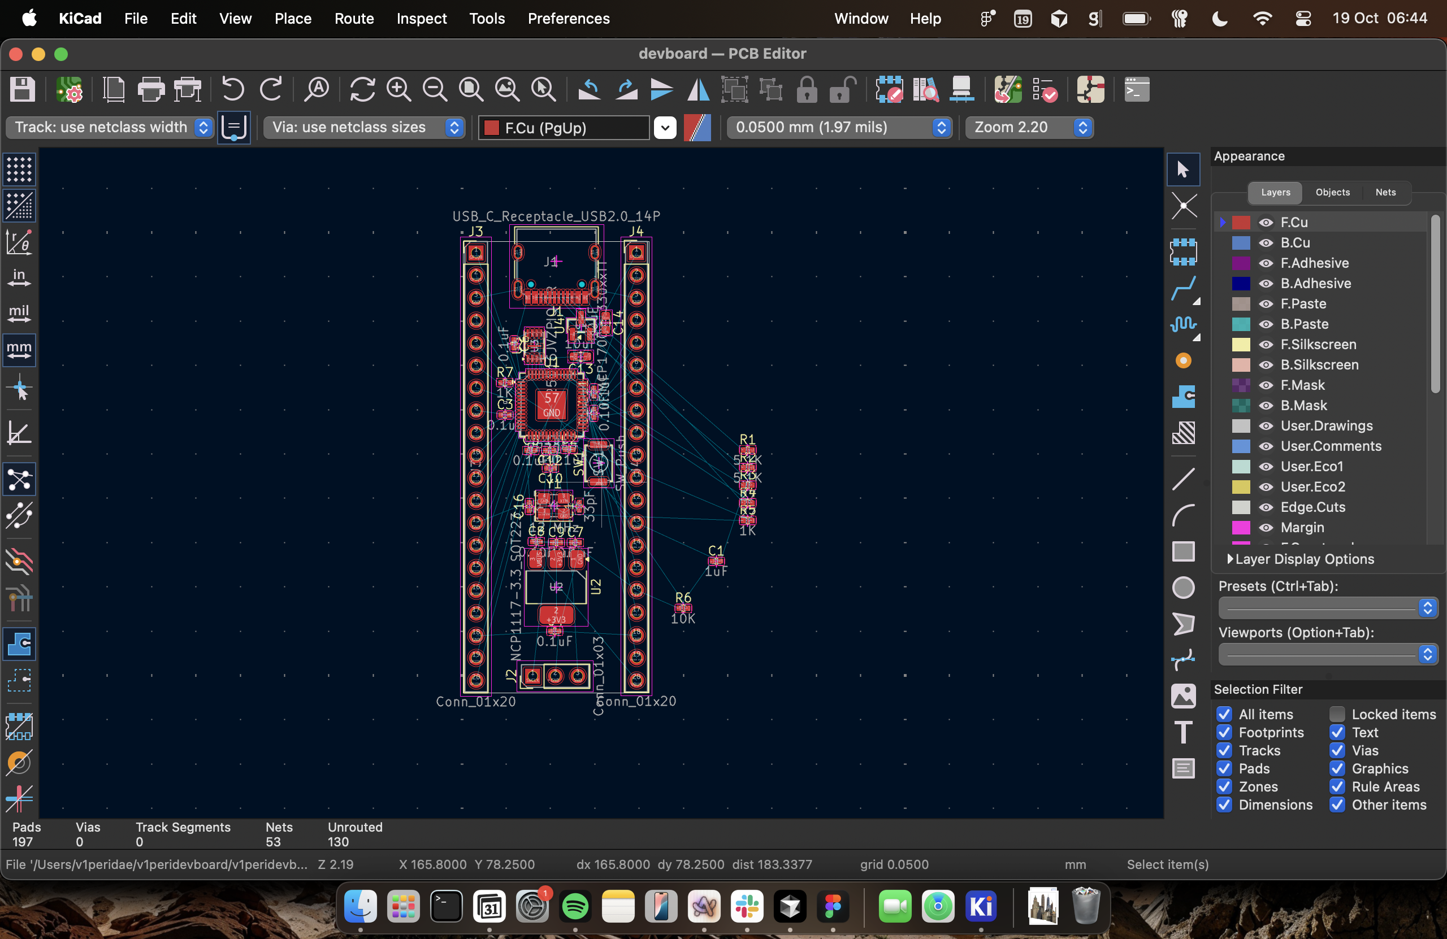Open the scripting console icon
Image resolution: width=1447 pixels, height=939 pixels.
(x=1136, y=90)
